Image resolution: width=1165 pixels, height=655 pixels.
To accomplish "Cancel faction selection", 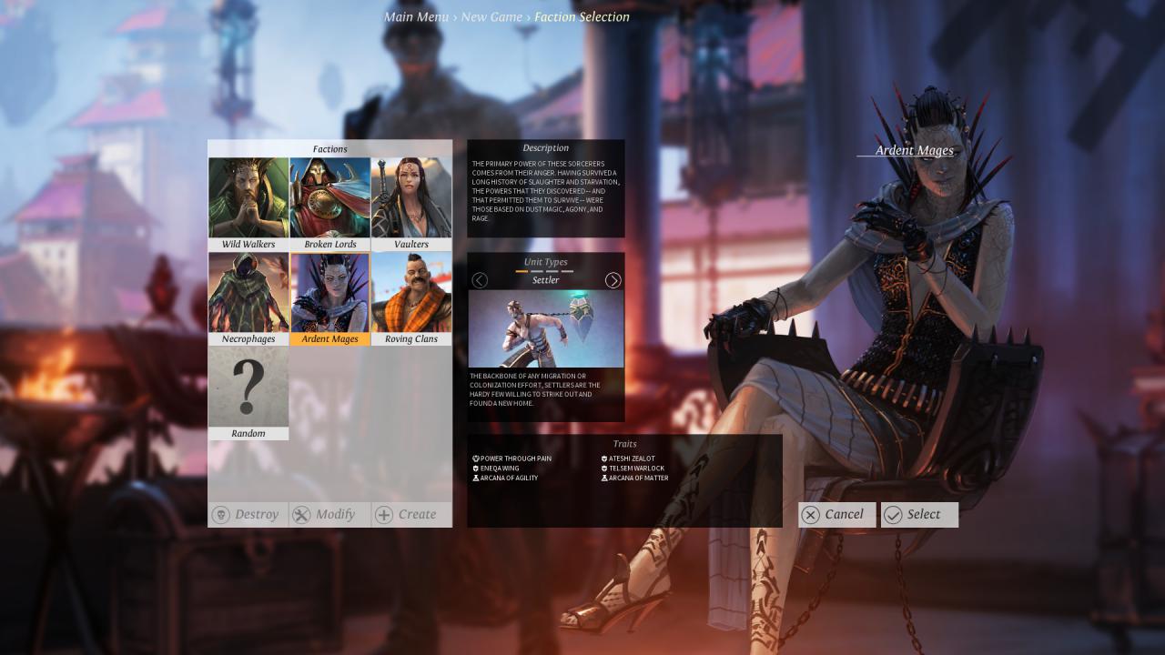I will point(836,515).
